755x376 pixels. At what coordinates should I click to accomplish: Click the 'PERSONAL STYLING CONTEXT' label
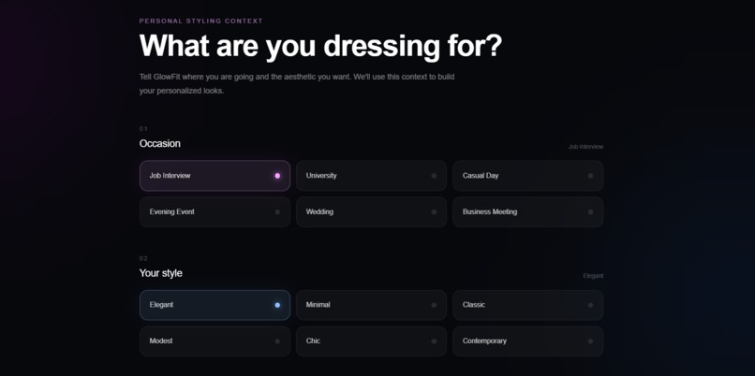tap(201, 22)
